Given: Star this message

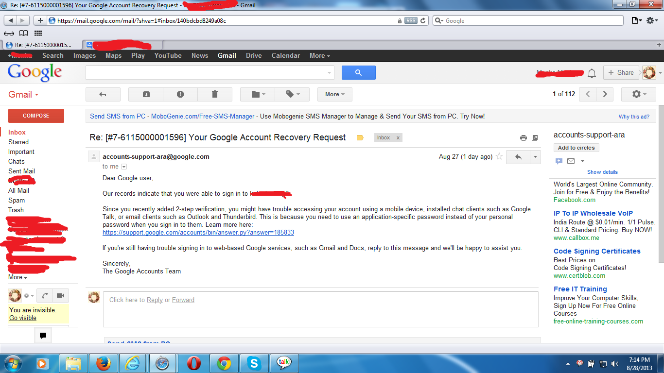Looking at the screenshot, I should pyautogui.click(x=499, y=157).
